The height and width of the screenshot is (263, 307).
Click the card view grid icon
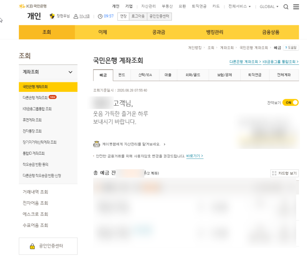[x=274, y=173]
